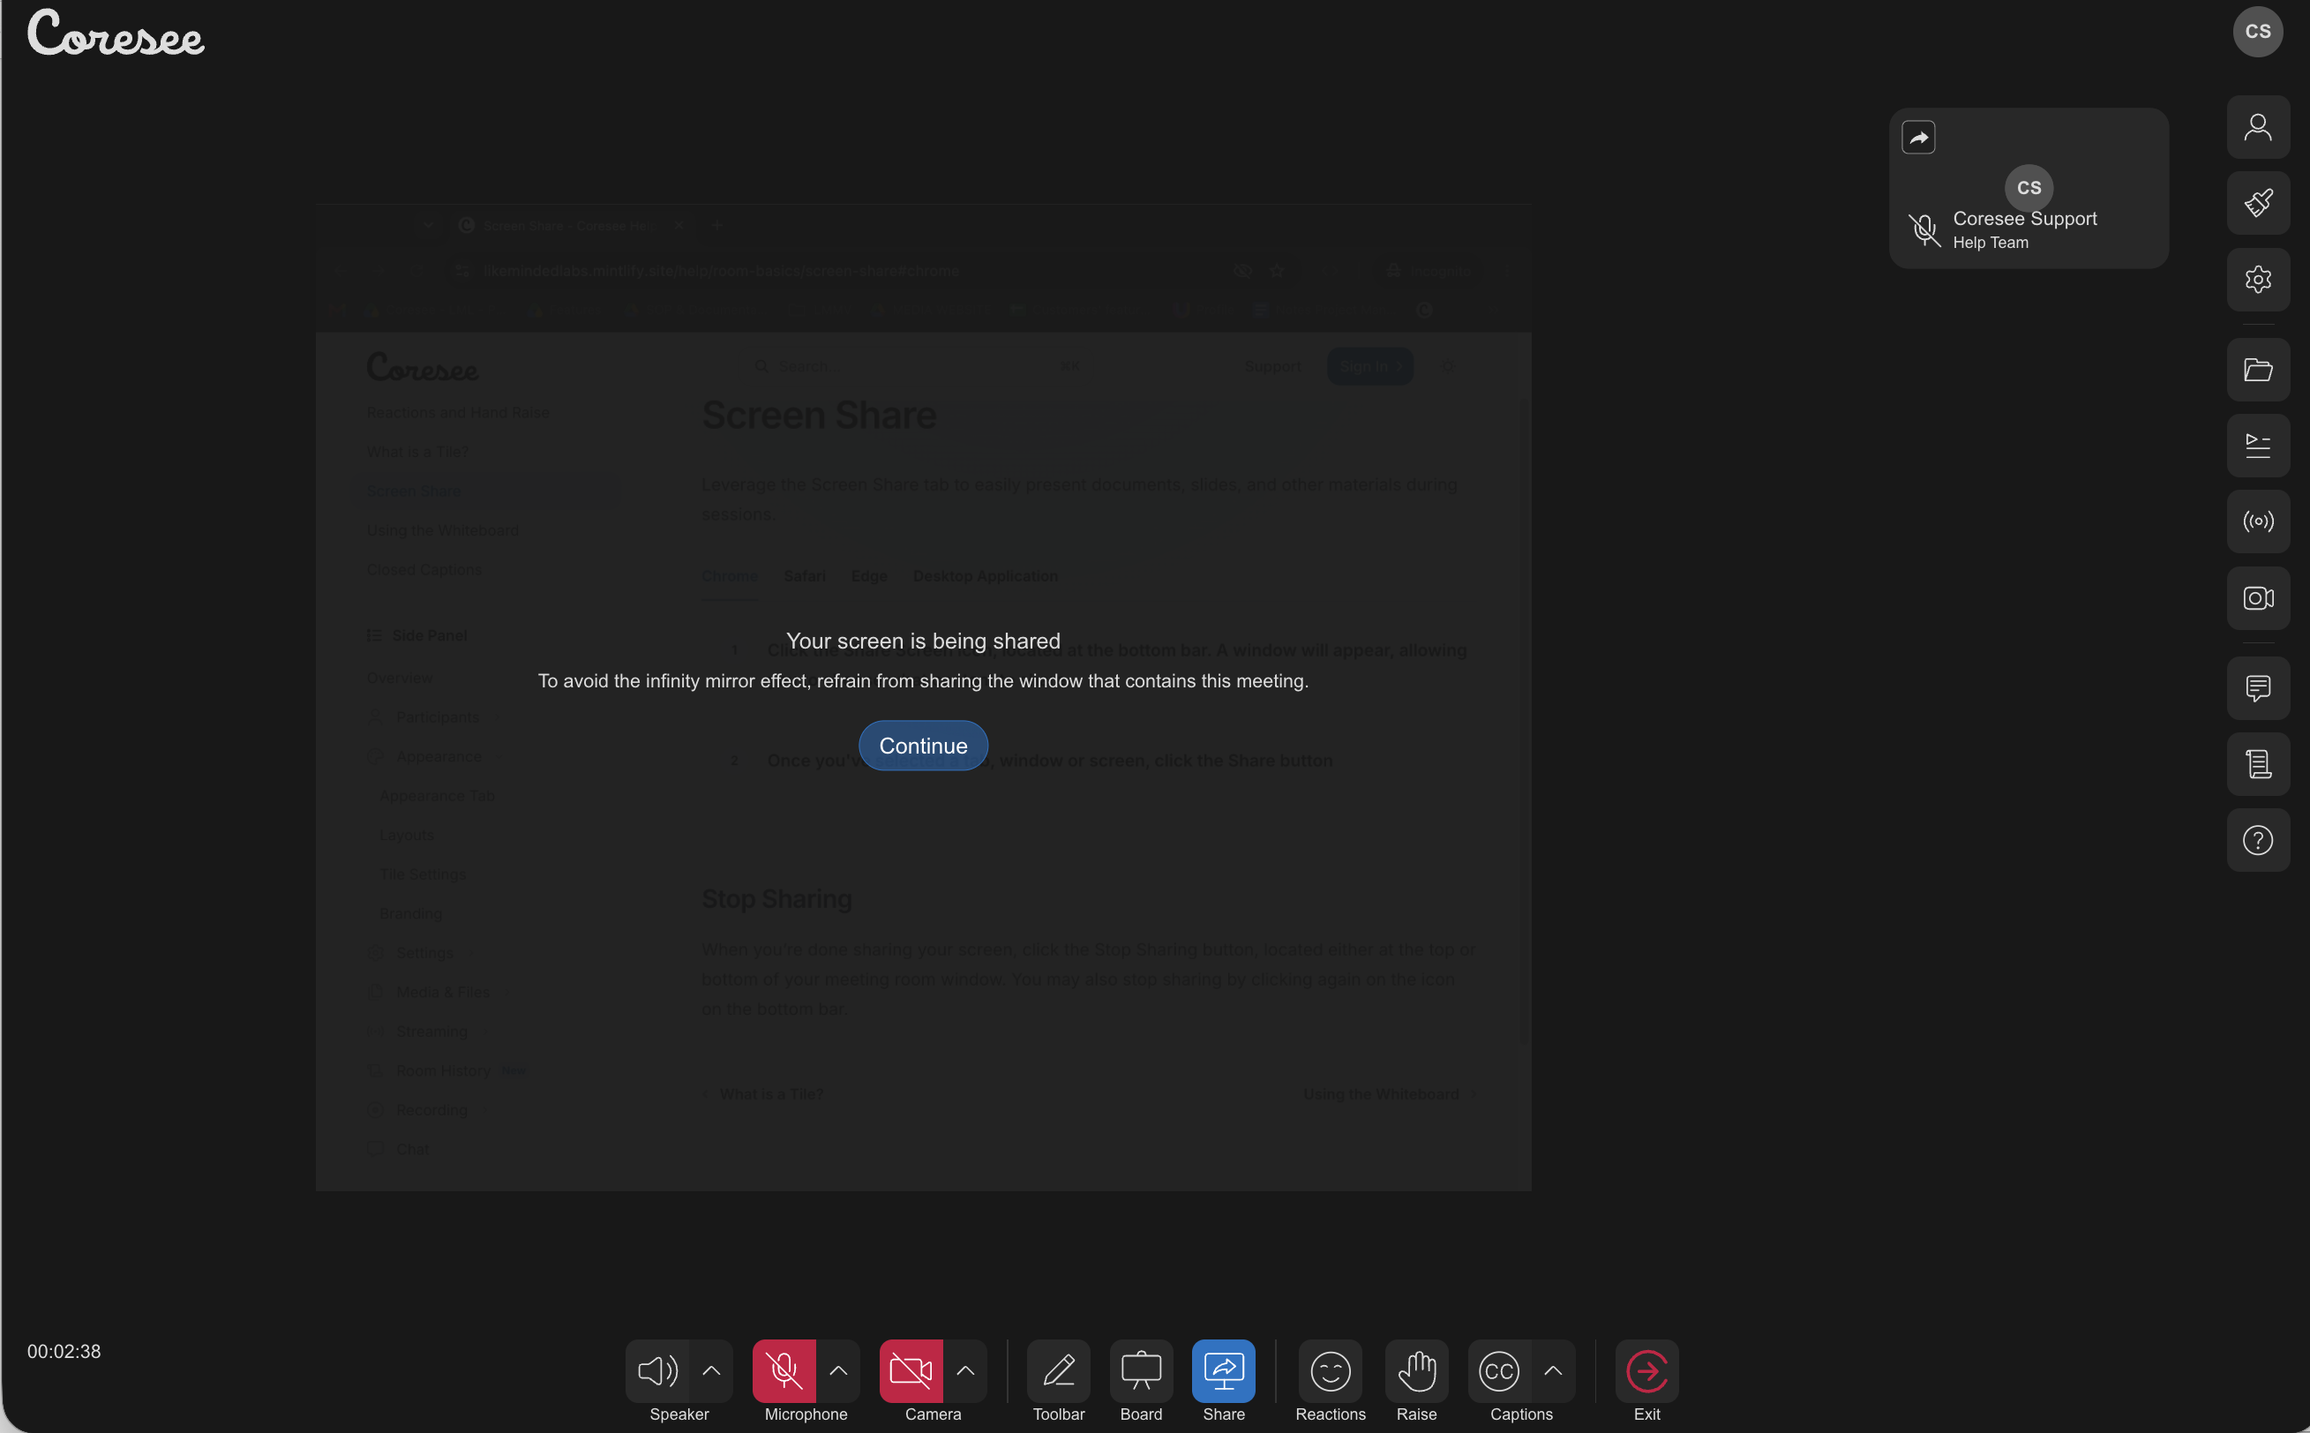Image resolution: width=2310 pixels, height=1433 pixels.
Task: Click the CS profile avatar top right
Action: tap(2258, 31)
